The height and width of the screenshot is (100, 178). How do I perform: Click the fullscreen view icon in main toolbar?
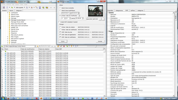[x=4, y=7]
